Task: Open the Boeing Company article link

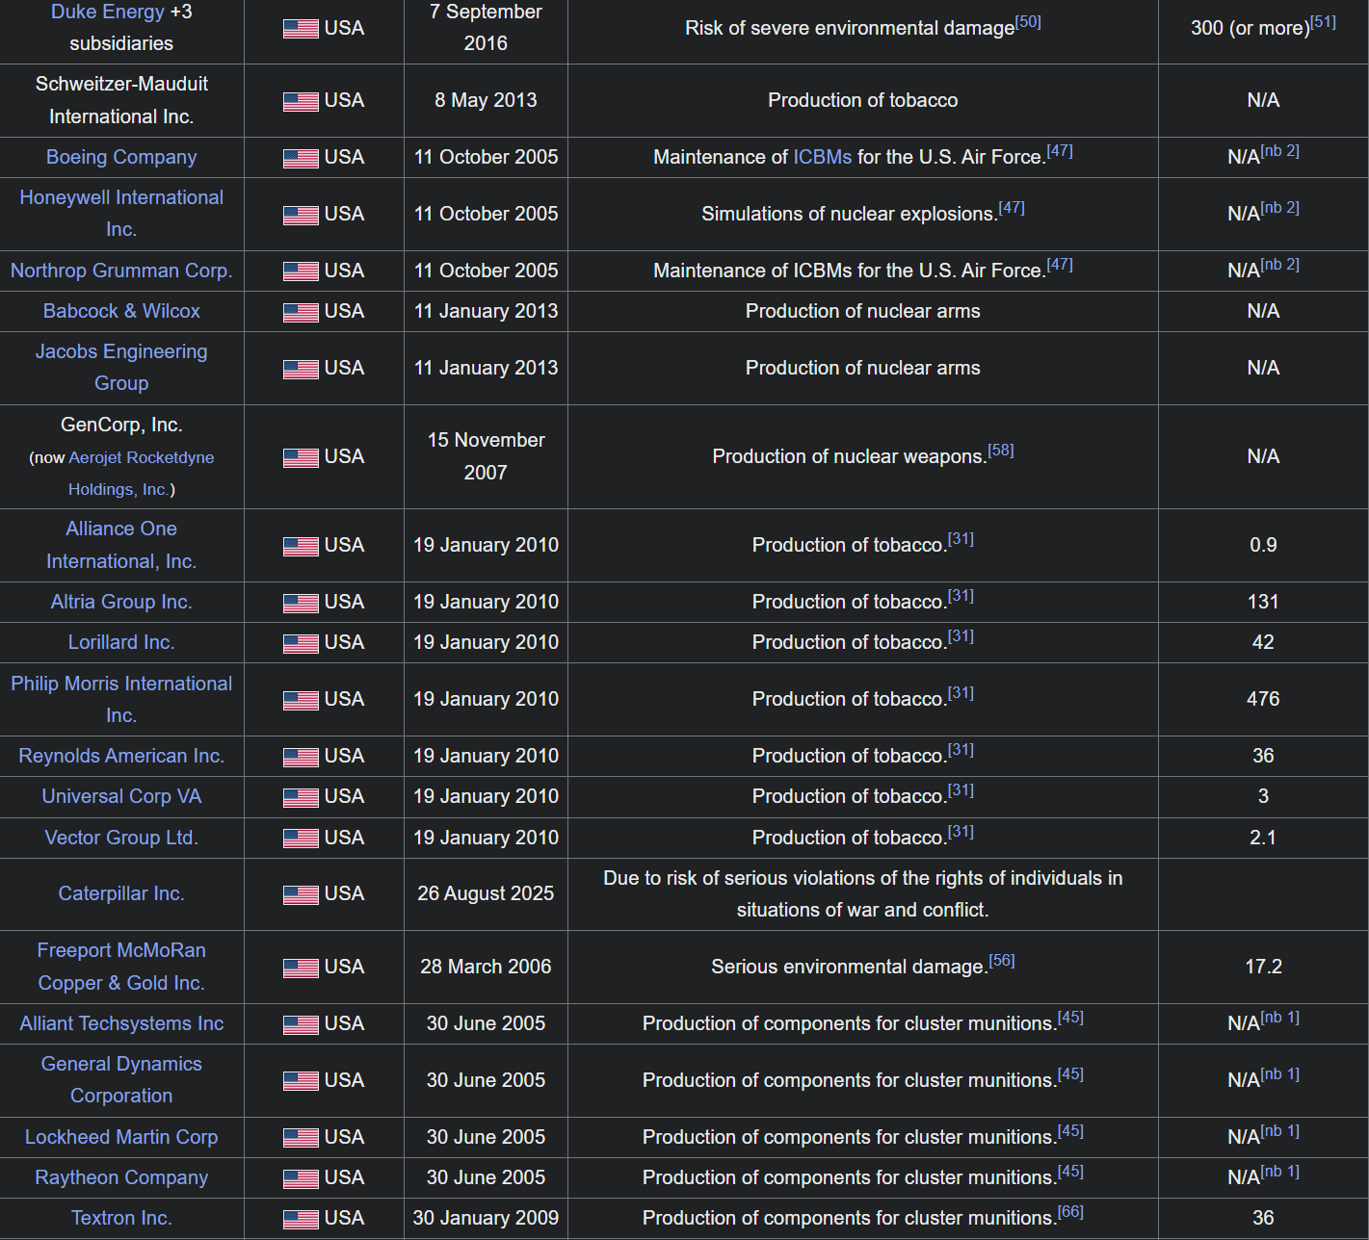Action: (121, 157)
